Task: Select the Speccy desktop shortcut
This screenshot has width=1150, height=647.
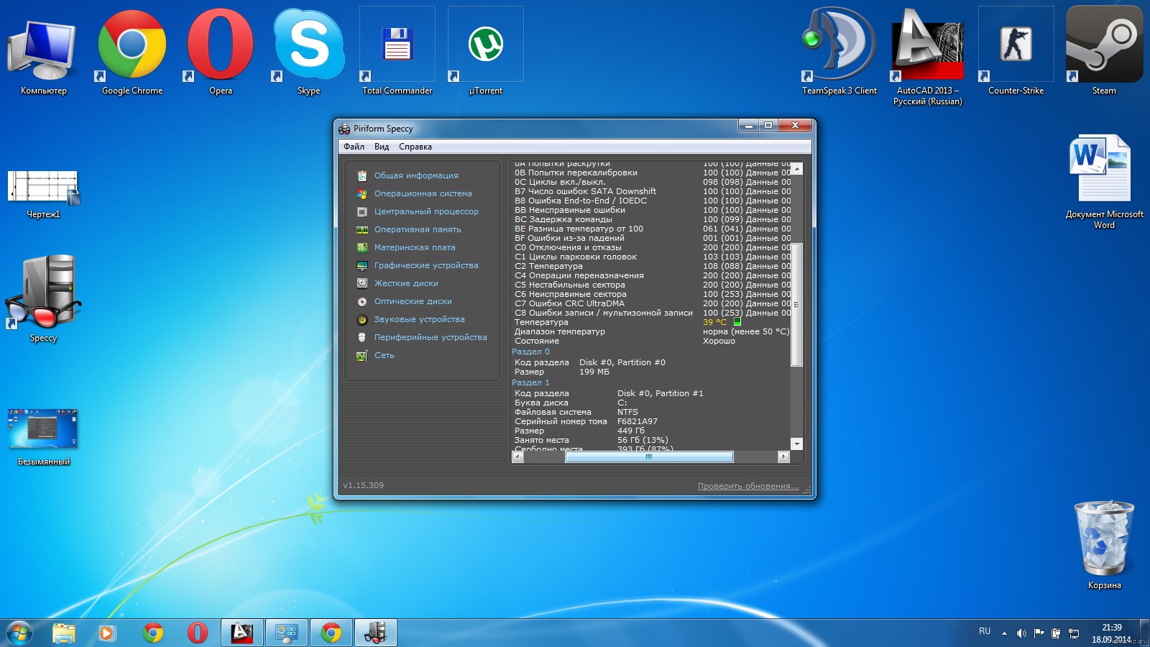Action: [43, 298]
